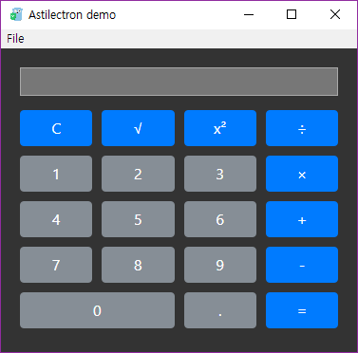358x353 pixels.
Task: Tap the digit 3 key
Action: [x=220, y=174]
